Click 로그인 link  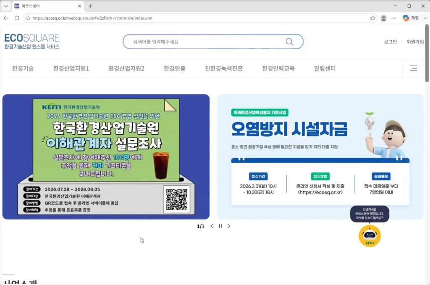[x=390, y=42]
